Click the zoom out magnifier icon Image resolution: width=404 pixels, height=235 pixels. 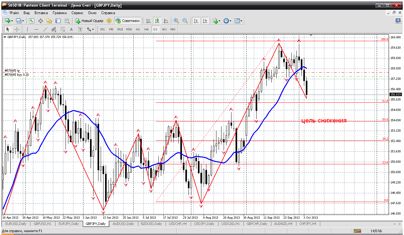[x=185, y=21]
